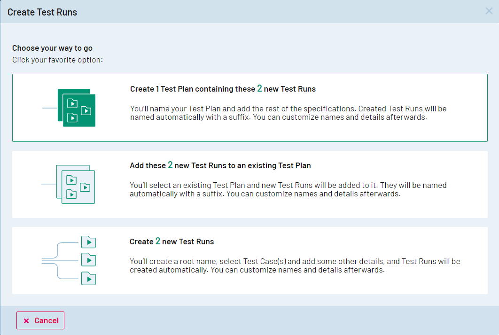The image size is (499, 335).
Task: Click the "Create Test Runs" dialog title
Action: (42, 12)
